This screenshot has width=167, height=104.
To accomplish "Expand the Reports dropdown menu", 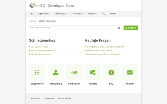I will (93, 14).
